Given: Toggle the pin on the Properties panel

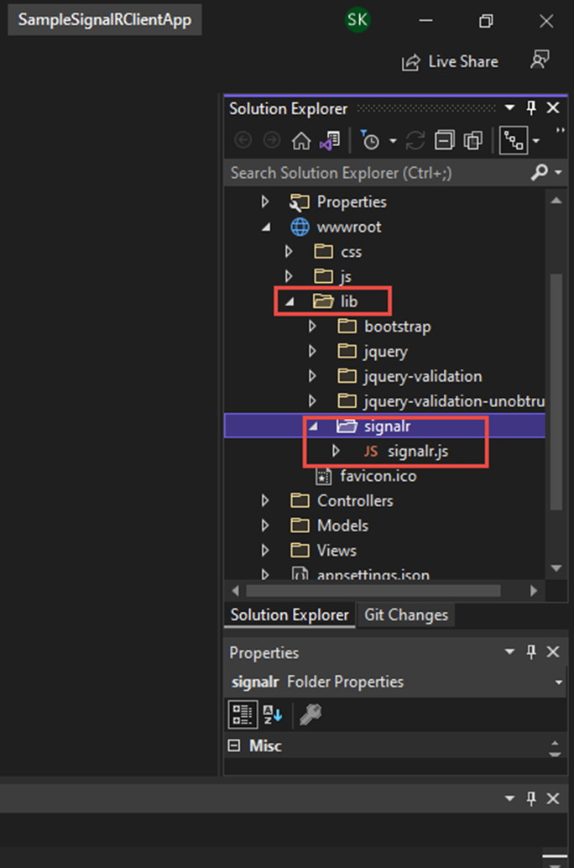Looking at the screenshot, I should click(530, 652).
